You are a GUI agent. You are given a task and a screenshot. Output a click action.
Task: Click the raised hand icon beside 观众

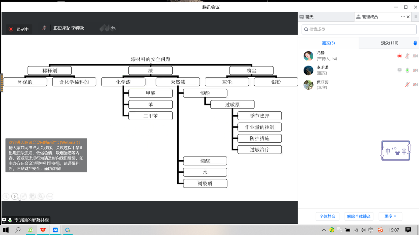(x=415, y=43)
